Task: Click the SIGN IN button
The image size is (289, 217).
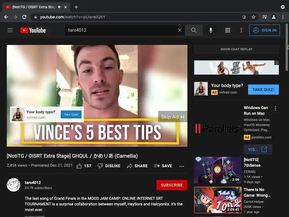Action: pos(264,30)
